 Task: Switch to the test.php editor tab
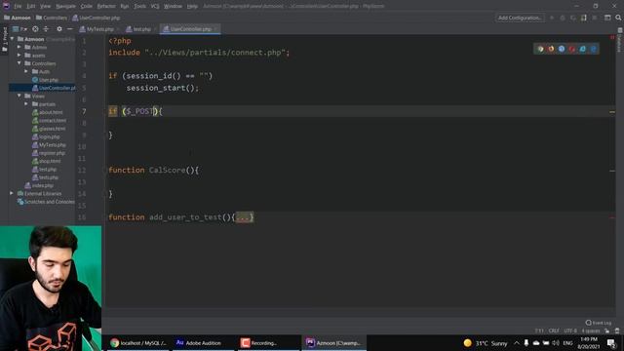[141, 29]
